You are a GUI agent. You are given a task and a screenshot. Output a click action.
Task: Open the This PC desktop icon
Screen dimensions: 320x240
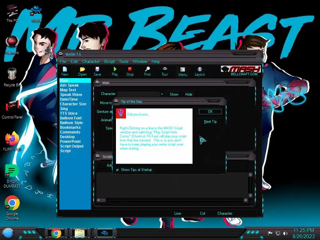tap(12, 13)
